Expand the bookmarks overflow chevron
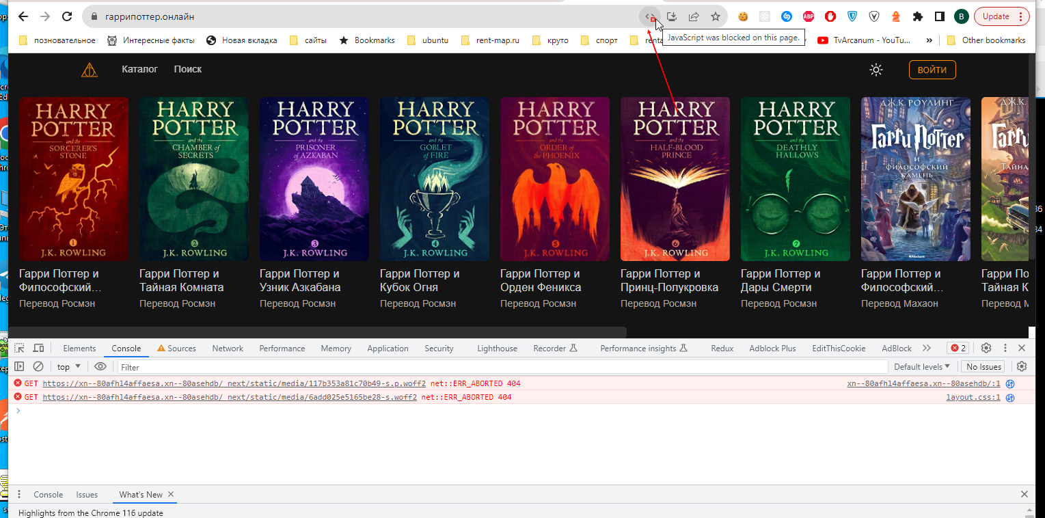The image size is (1045, 518). click(929, 40)
